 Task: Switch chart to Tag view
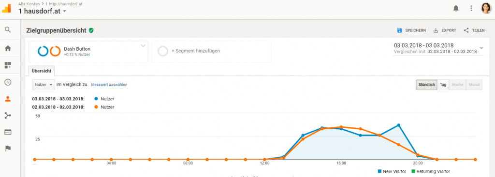coord(443,85)
